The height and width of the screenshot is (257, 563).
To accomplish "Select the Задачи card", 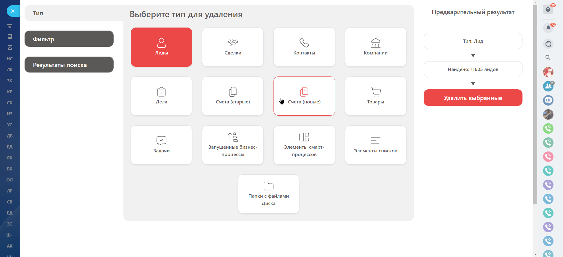I will [161, 145].
